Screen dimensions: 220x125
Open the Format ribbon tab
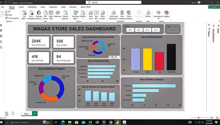73,7
